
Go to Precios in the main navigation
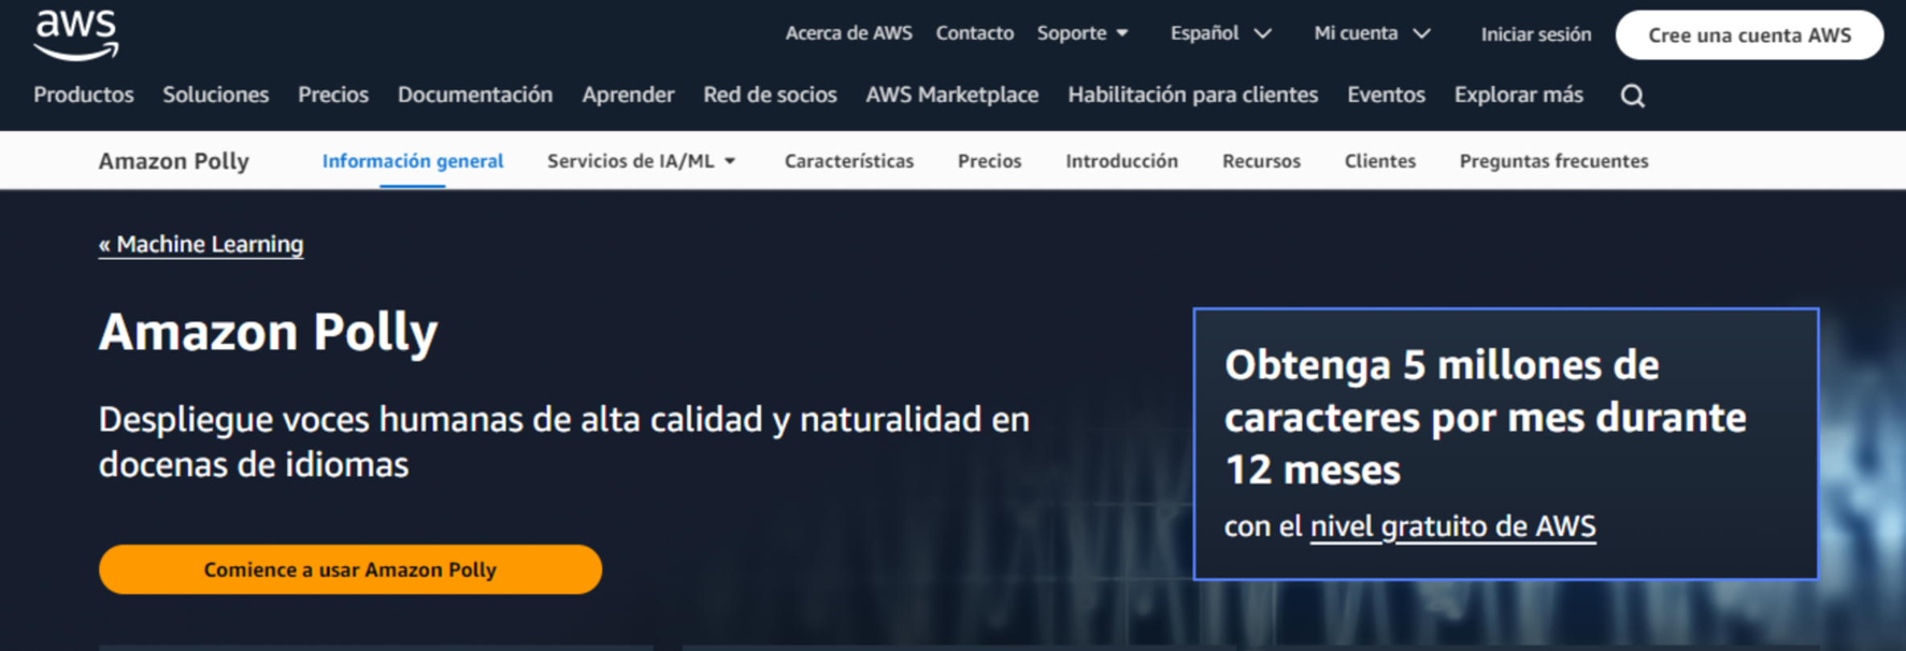pos(333,95)
